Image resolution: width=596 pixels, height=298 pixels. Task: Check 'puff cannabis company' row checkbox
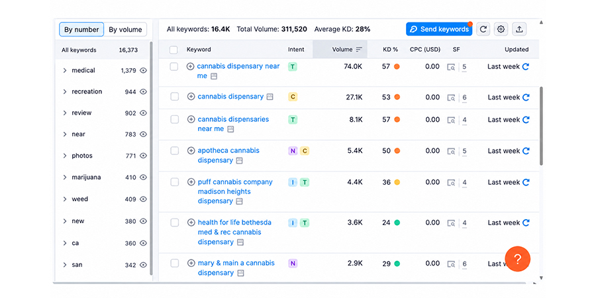coord(174,183)
